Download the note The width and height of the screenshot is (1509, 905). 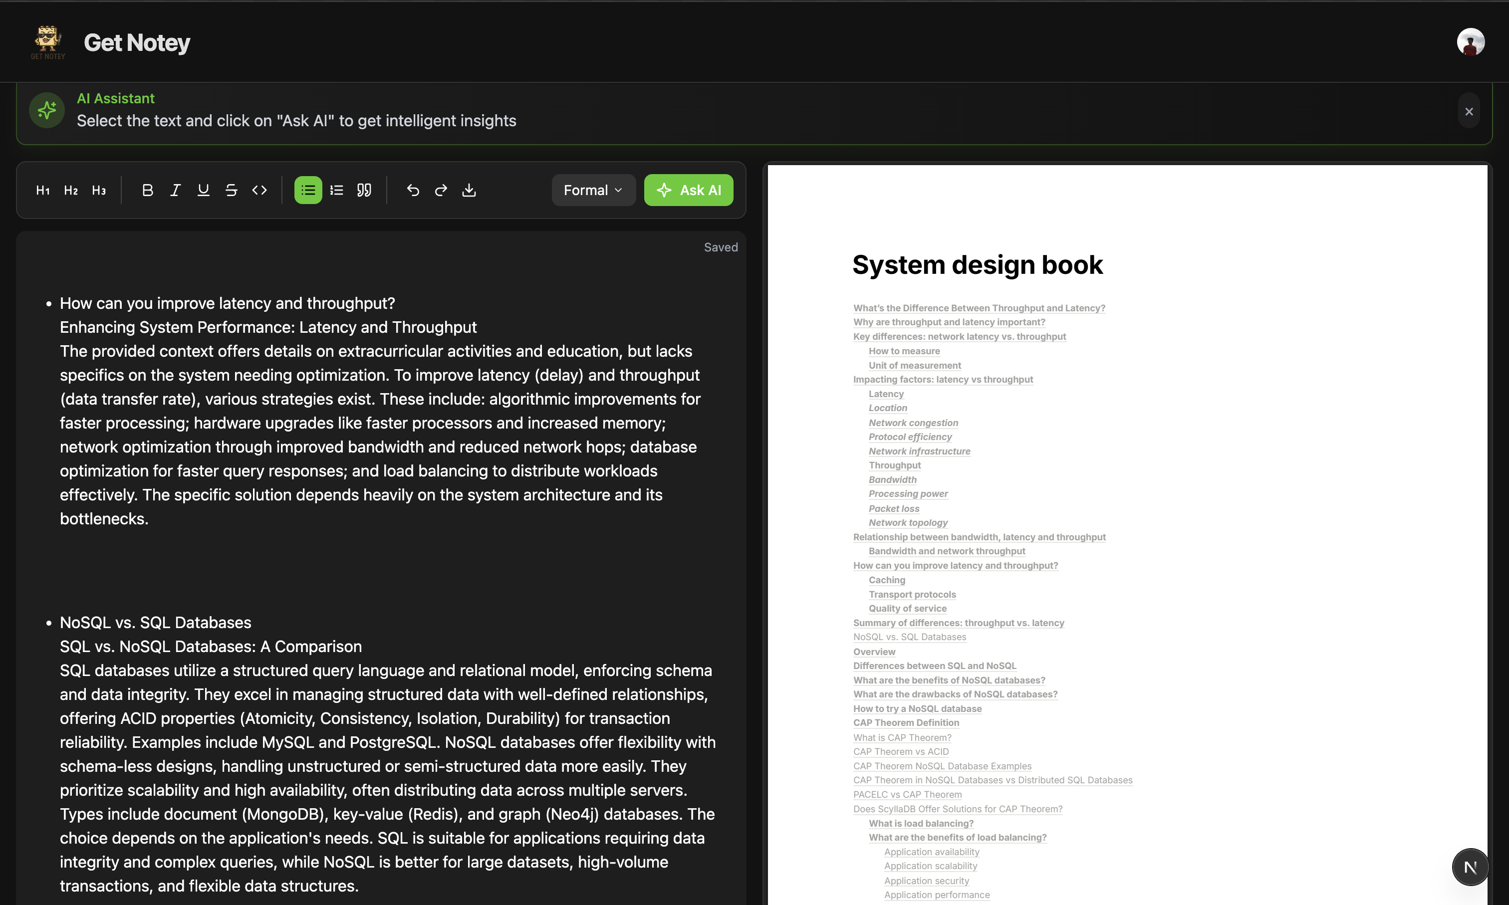coord(469,190)
